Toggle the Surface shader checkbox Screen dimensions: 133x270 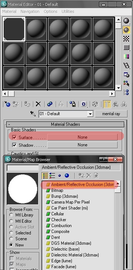click(14, 137)
